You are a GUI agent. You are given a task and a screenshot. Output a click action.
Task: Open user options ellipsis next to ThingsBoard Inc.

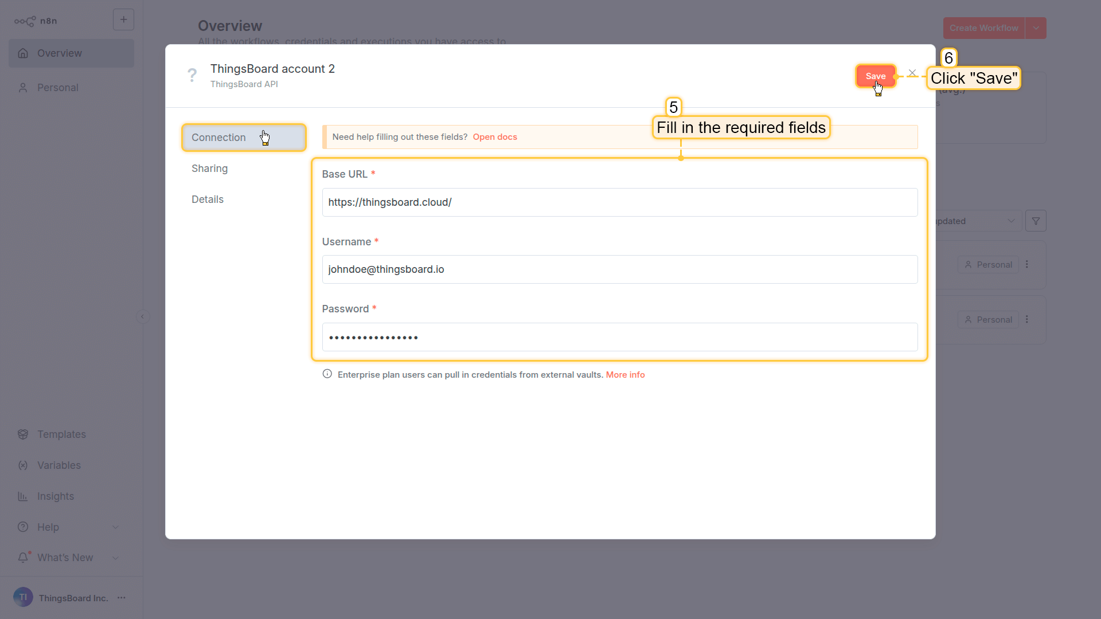coord(122,598)
